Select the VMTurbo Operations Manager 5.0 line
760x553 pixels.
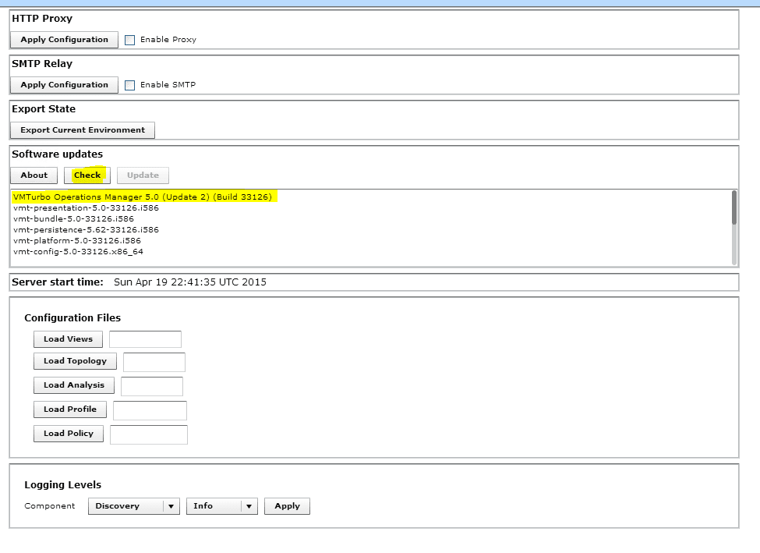tap(143, 197)
